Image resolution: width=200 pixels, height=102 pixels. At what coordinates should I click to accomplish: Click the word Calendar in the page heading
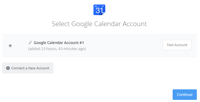coord(108,24)
